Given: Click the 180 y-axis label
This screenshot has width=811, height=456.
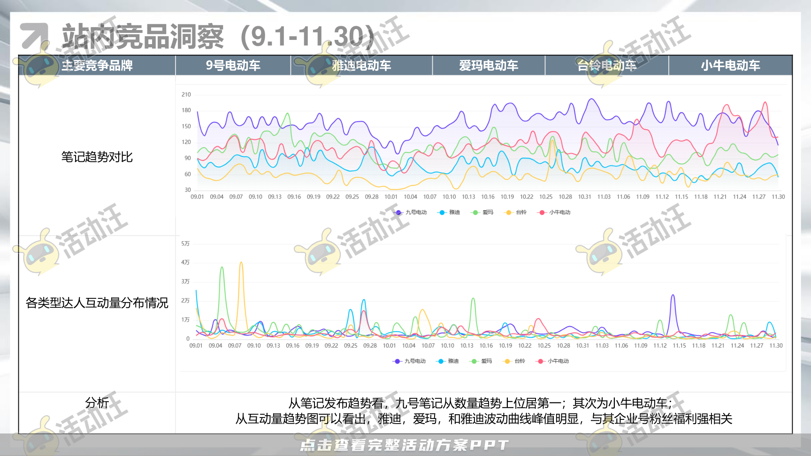Looking at the screenshot, I should coord(186,111).
